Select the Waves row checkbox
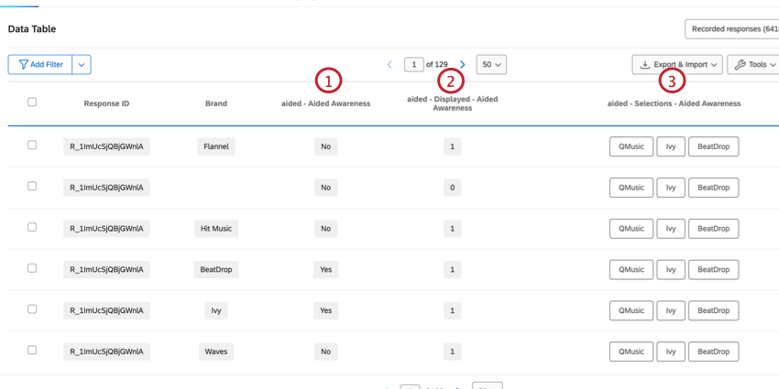The height and width of the screenshot is (389, 779). (x=32, y=351)
